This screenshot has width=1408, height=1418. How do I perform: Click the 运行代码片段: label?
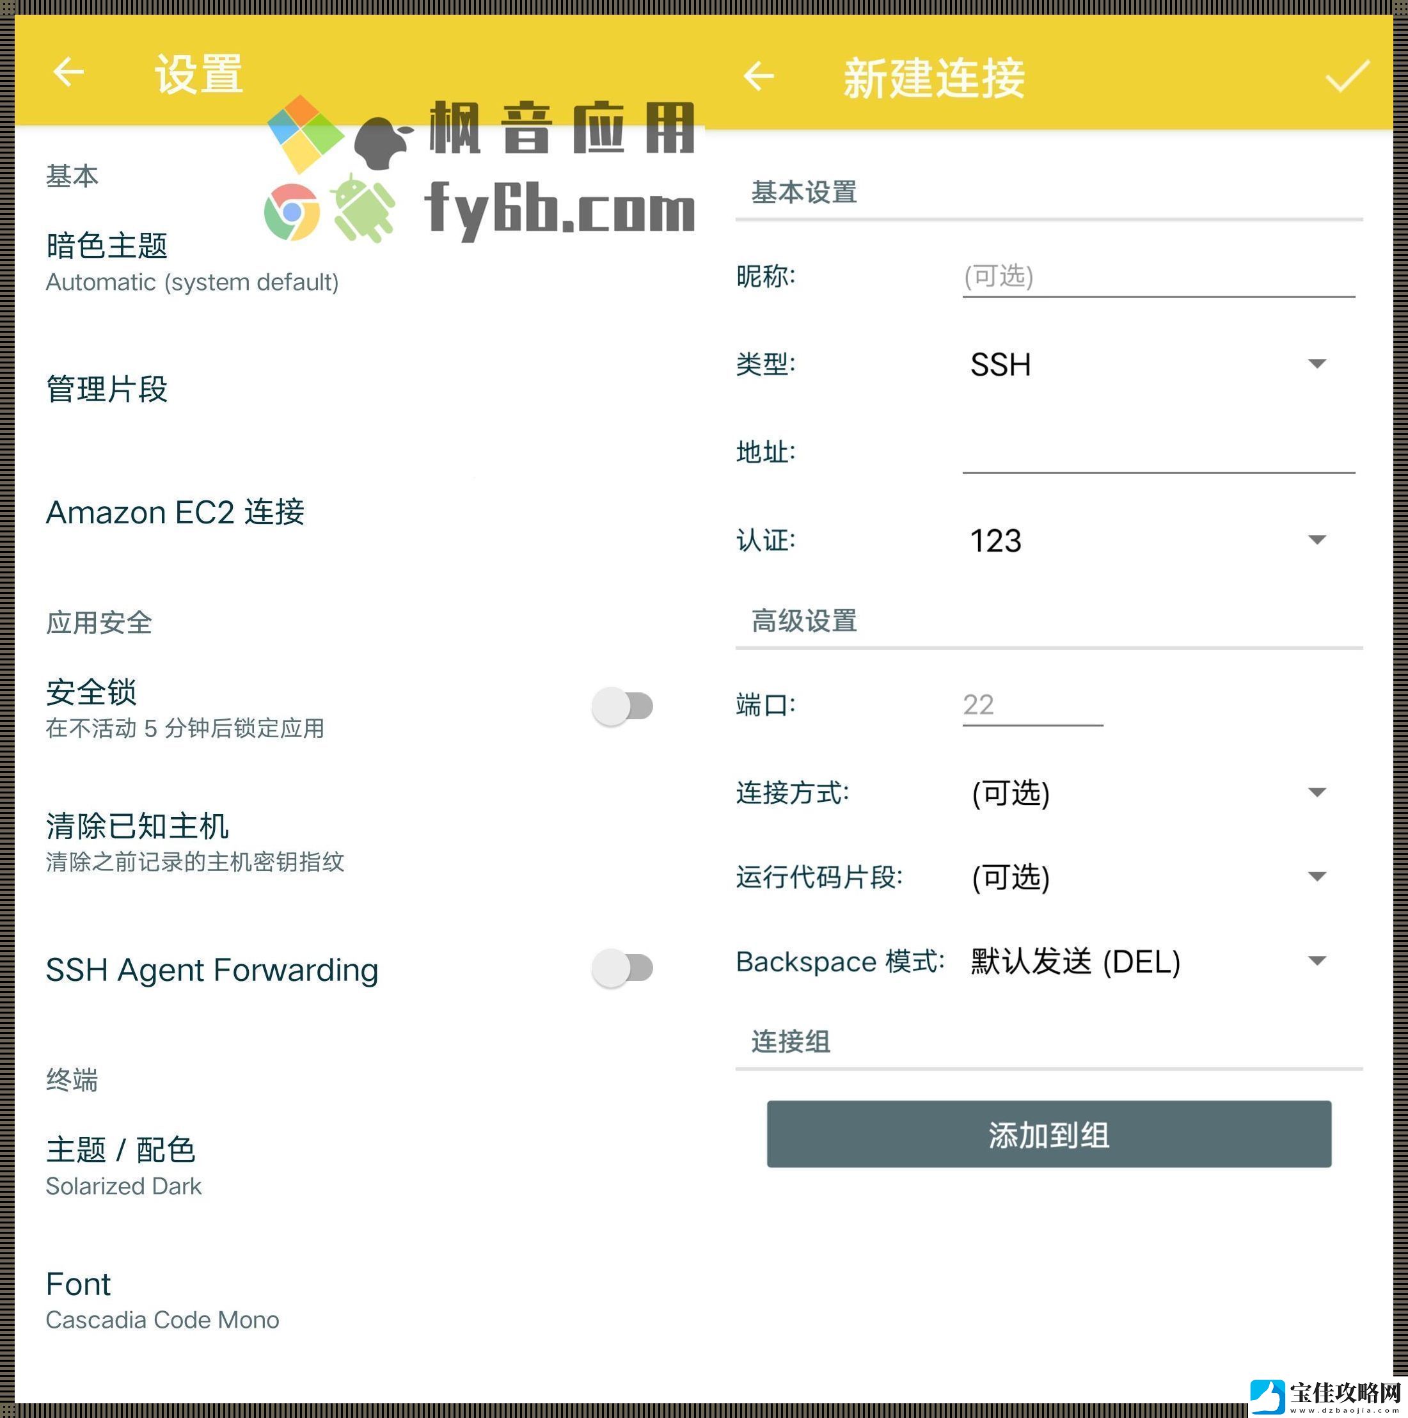819,877
